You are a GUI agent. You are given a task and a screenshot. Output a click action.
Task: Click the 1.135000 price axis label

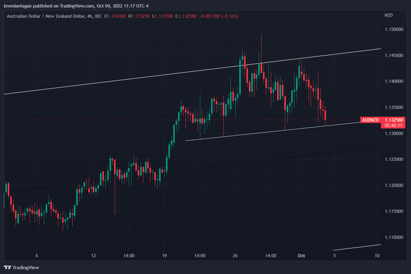(394, 107)
